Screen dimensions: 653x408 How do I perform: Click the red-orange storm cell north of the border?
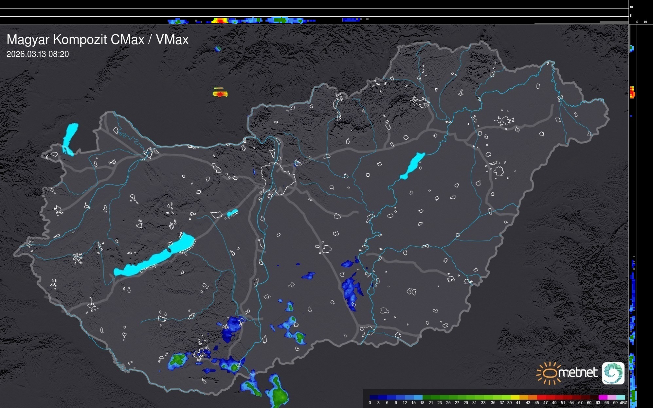(220, 94)
